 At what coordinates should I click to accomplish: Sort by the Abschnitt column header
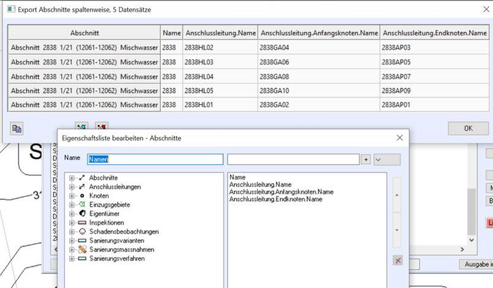click(x=84, y=33)
